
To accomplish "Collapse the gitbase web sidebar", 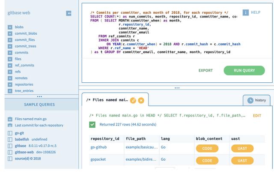I will pos(68,13).
